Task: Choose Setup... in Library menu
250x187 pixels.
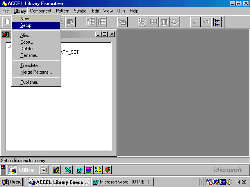Action: (x=36, y=25)
